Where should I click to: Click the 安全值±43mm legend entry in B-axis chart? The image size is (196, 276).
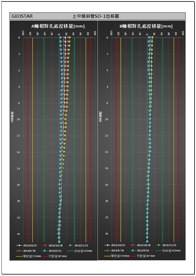[167, 251]
